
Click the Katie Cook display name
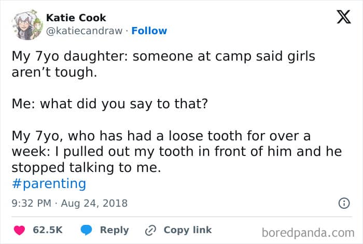click(76, 18)
